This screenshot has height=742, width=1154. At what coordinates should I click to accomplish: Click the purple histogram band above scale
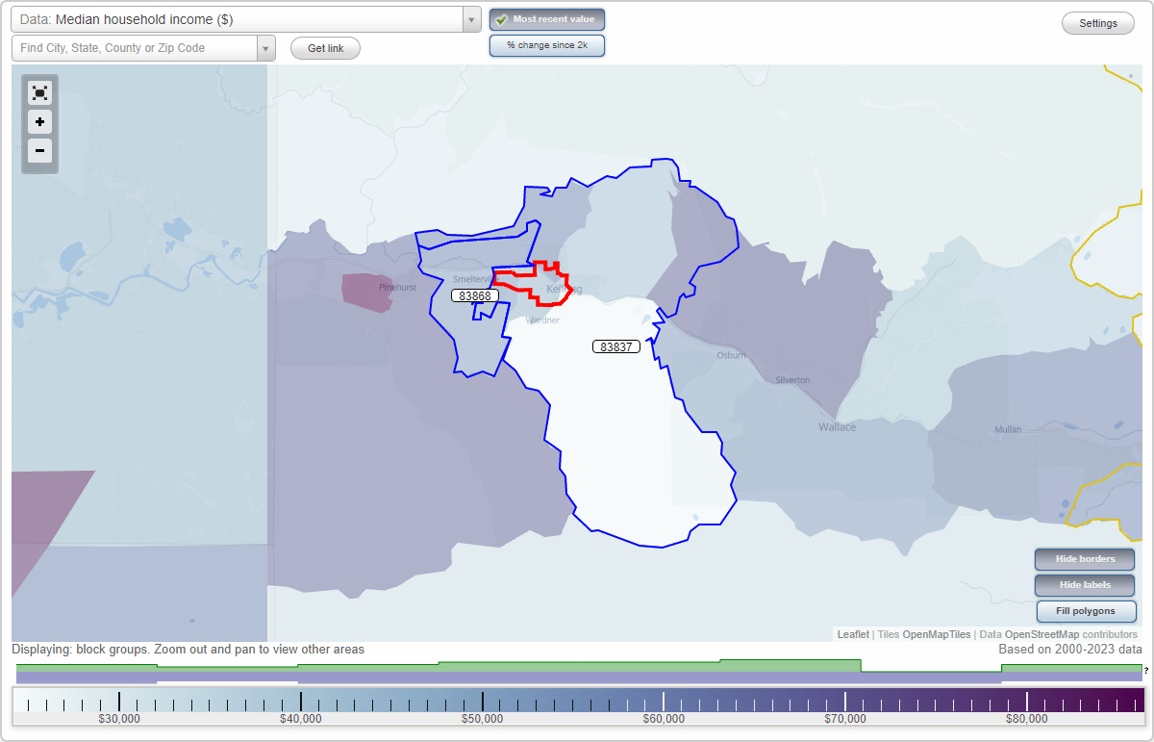click(x=580, y=677)
